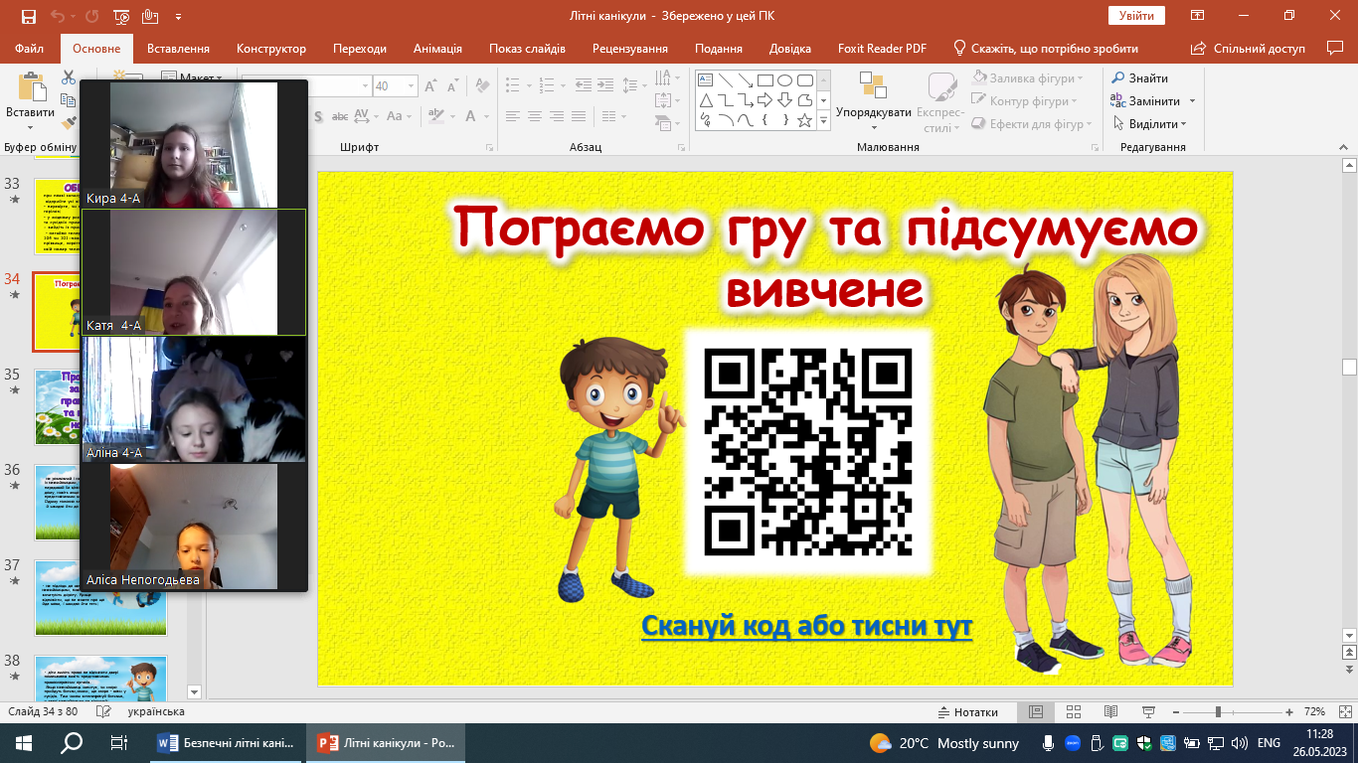Click the zoom slider handle
This screenshot has width=1358, height=763.
[x=1219, y=712]
